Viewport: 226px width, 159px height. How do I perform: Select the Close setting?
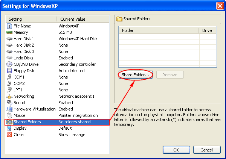tap(57, 135)
